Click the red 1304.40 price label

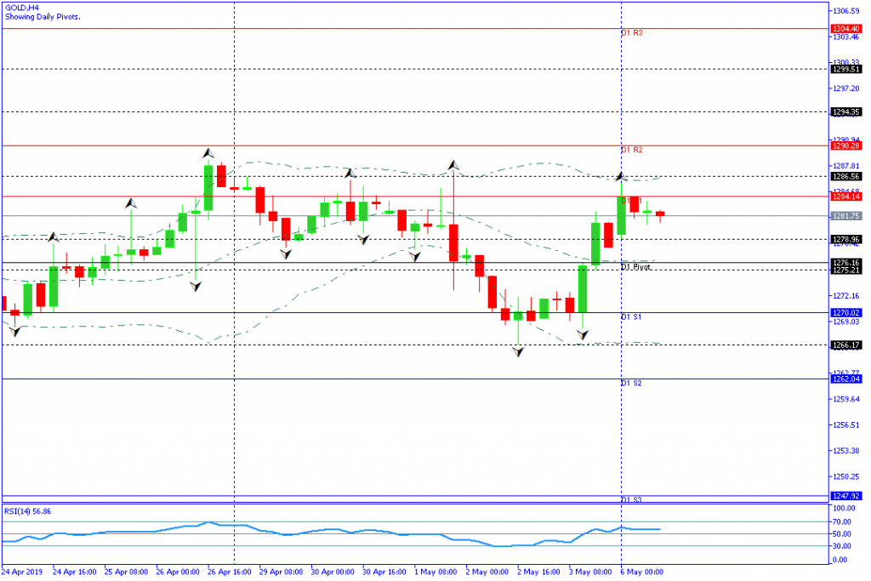tap(847, 29)
